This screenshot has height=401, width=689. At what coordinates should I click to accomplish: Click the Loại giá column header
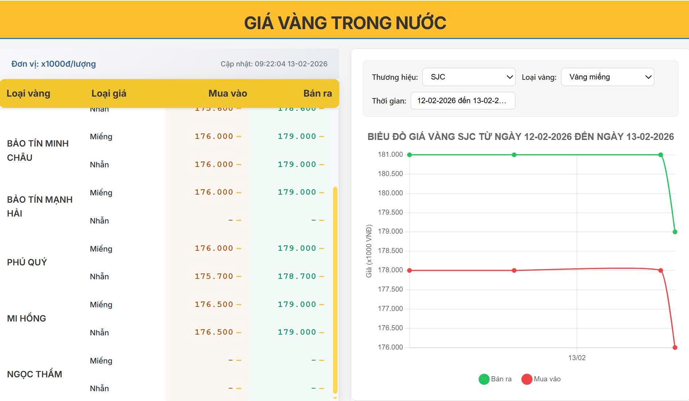109,93
